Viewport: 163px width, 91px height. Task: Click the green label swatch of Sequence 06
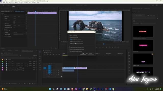(2, 62)
